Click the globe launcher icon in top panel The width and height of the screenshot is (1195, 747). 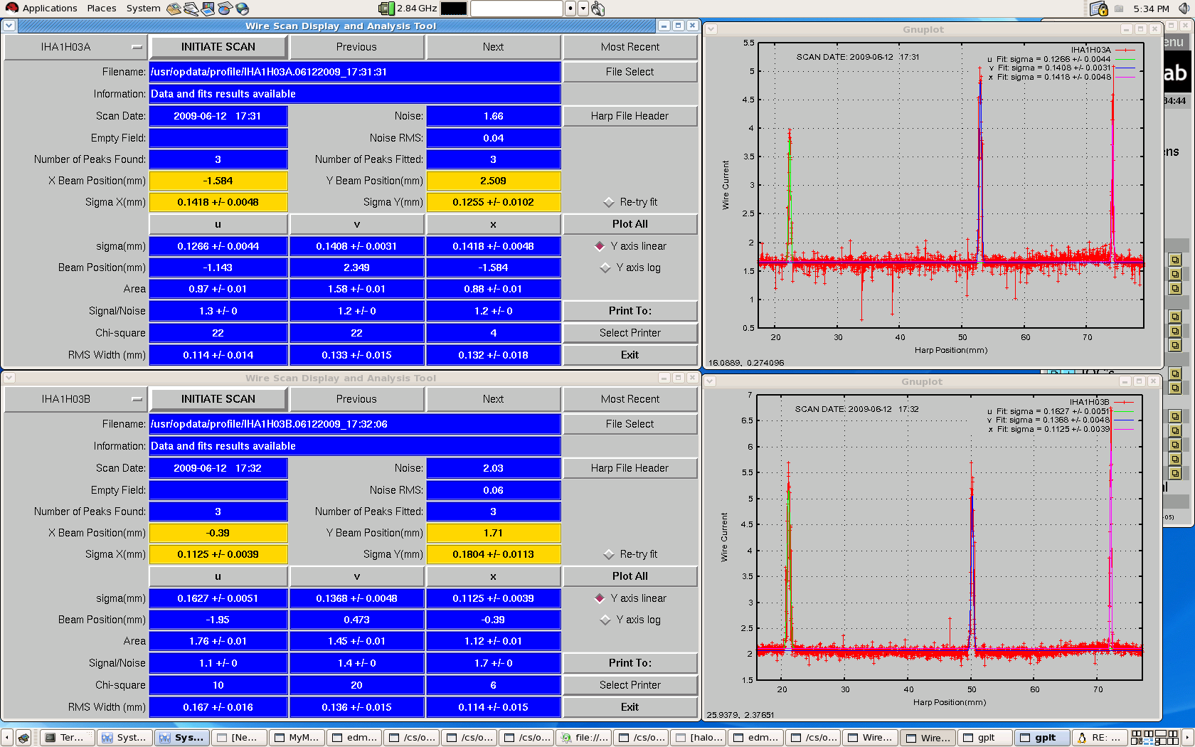[242, 9]
